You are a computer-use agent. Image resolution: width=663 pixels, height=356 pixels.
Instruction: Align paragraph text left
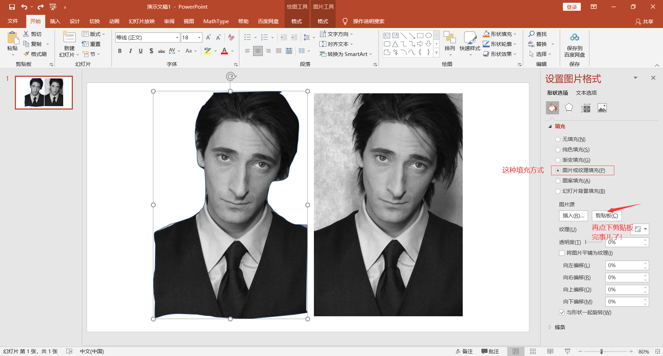247,51
